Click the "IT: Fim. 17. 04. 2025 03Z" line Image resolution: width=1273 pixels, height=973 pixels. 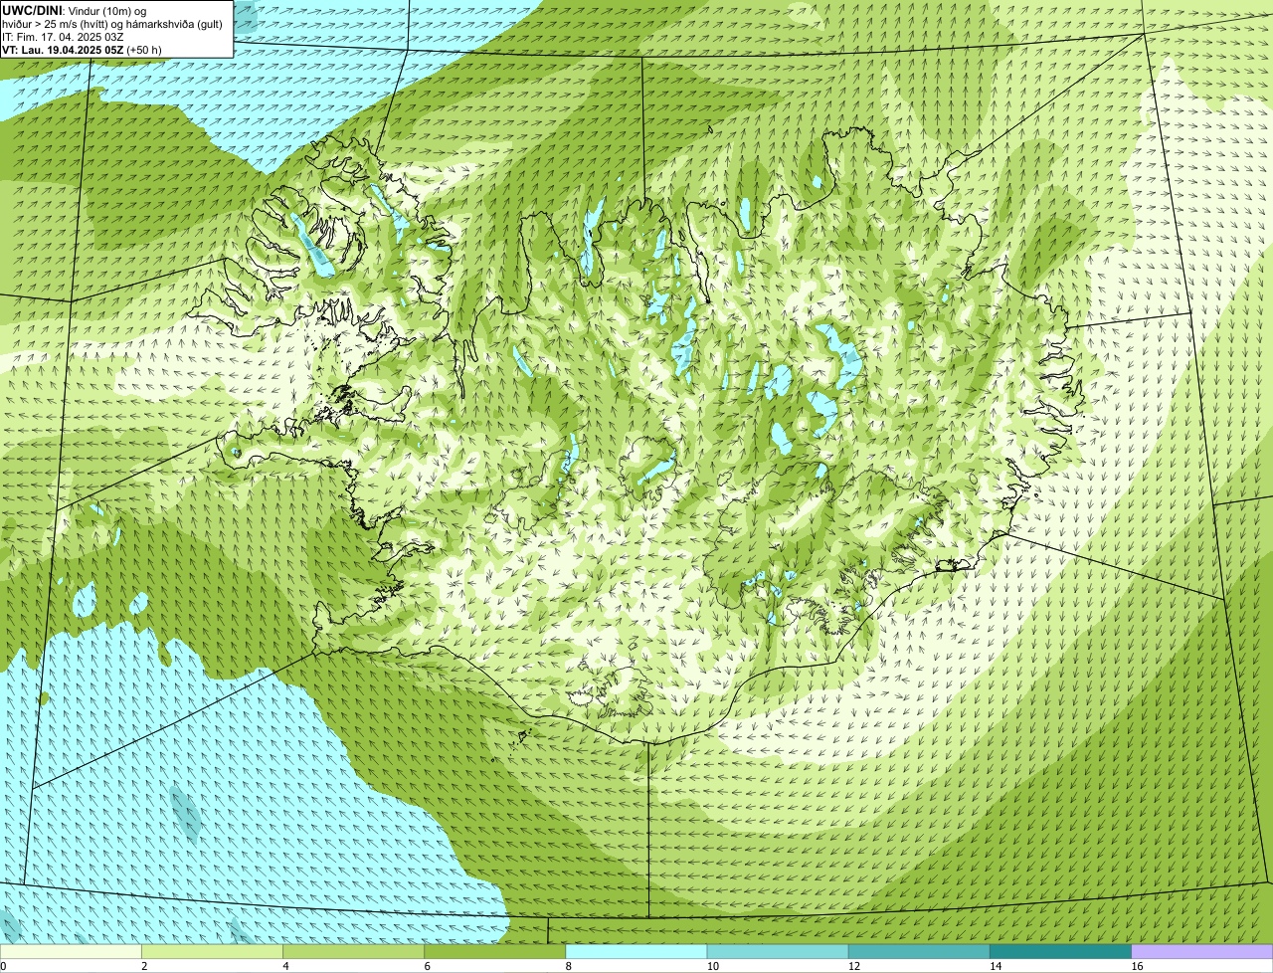(x=63, y=37)
